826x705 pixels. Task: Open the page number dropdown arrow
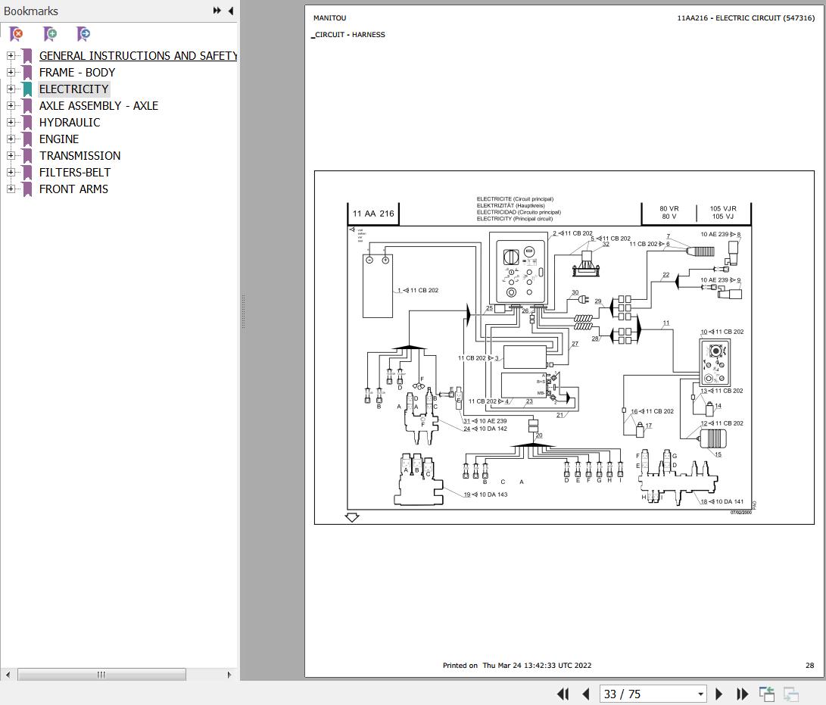point(700,694)
